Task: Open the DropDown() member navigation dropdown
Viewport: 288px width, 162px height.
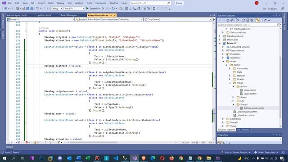Action: click(x=178, y=19)
